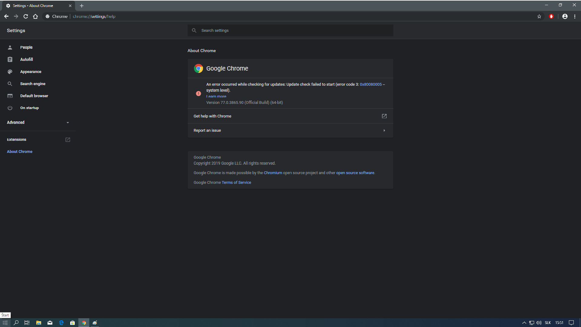Image resolution: width=581 pixels, height=327 pixels.
Task: Open Appearance settings section
Action: tap(31, 72)
